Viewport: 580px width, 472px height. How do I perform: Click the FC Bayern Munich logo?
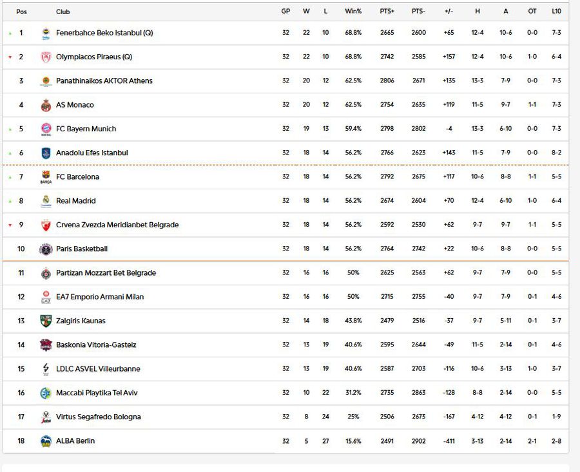pyautogui.click(x=46, y=129)
